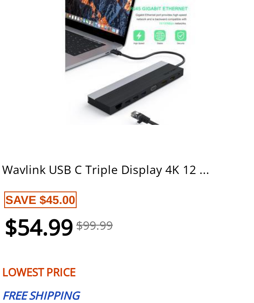This screenshot has width=254, height=303.
Task: Click the ethernet cable plug in photo
Action: coord(142,117)
